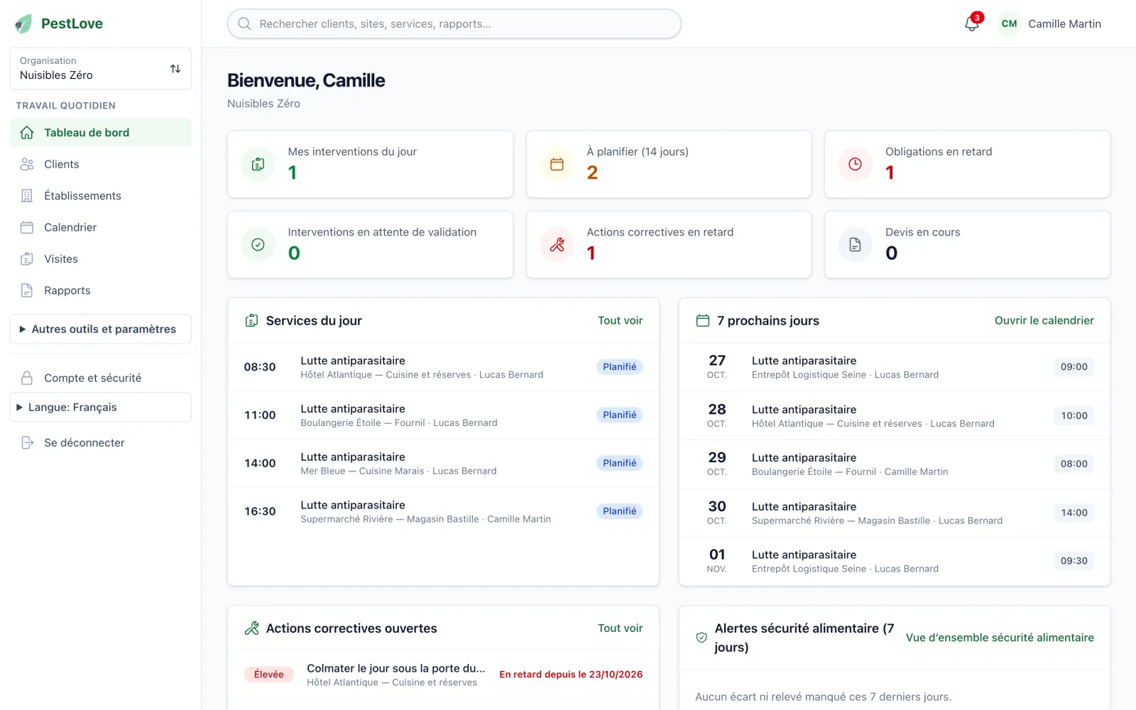Focus the Rechercher clients search field

pos(454,23)
